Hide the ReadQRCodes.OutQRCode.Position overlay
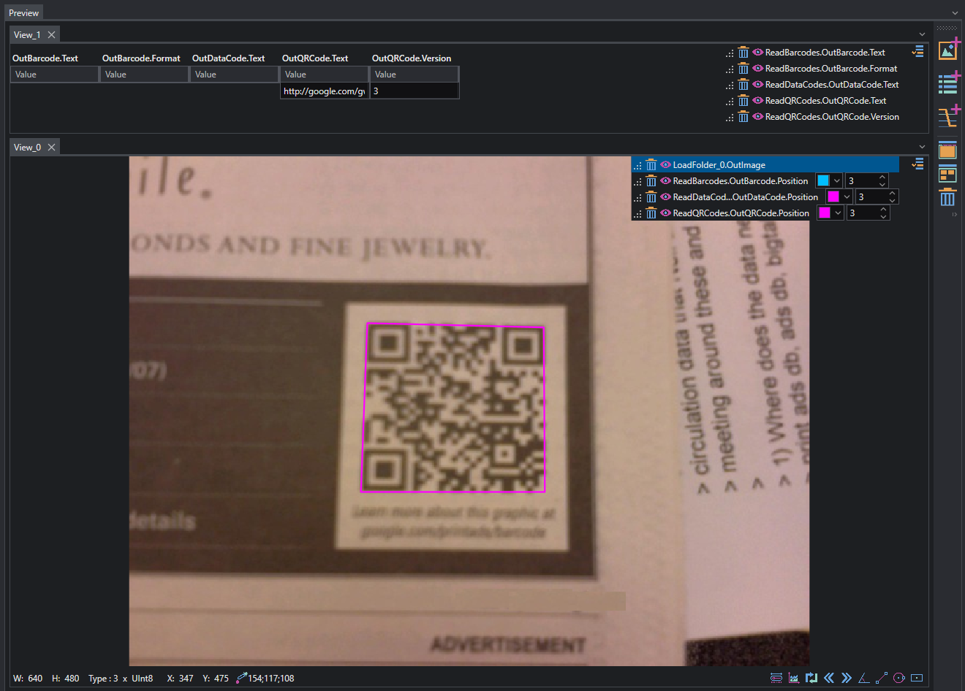This screenshot has width=965, height=691. coord(665,213)
